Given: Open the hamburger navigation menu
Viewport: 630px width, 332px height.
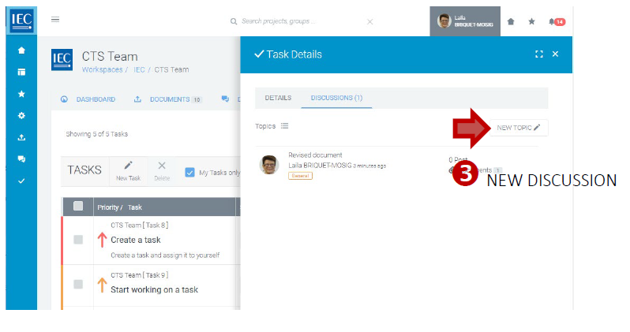Looking at the screenshot, I should click(55, 20).
